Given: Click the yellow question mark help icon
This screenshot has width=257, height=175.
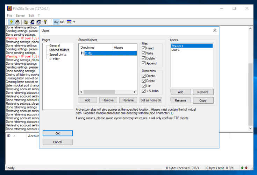Looking at the screenshot, I should pos(45,22).
